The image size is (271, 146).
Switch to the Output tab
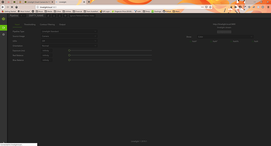pyautogui.click(x=62, y=24)
